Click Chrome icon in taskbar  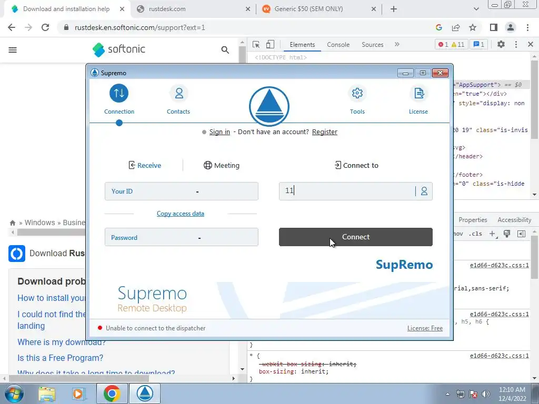pyautogui.click(x=112, y=393)
